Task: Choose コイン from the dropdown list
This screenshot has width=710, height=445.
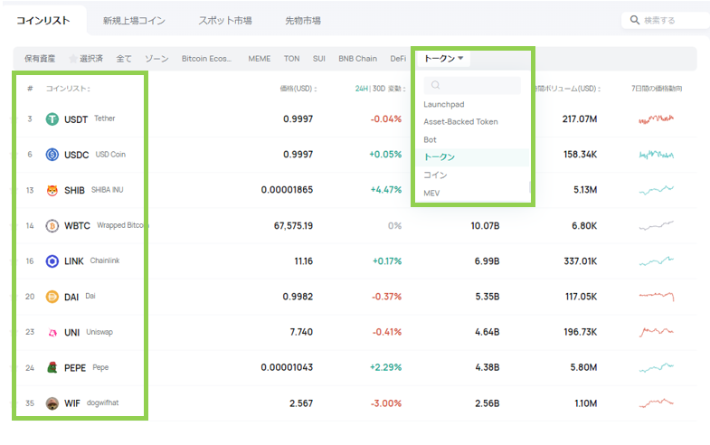Action: tap(435, 175)
